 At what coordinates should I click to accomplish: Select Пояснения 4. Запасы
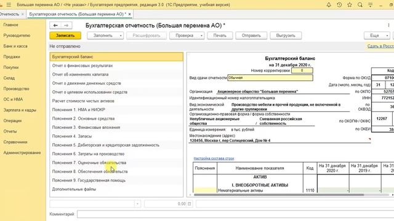coord(116,136)
